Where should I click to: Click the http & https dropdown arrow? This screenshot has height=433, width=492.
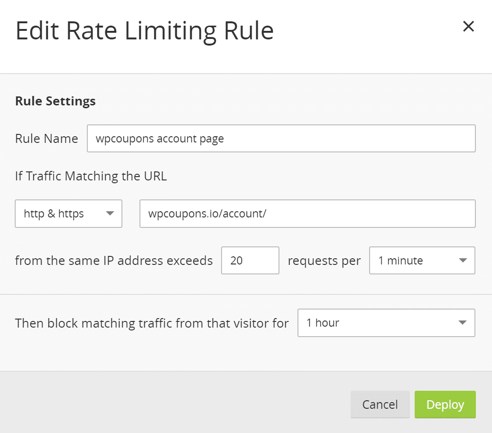[x=110, y=214]
